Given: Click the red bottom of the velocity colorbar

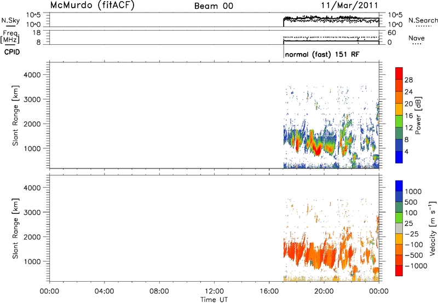Looking at the screenshot, I should click(399, 271).
